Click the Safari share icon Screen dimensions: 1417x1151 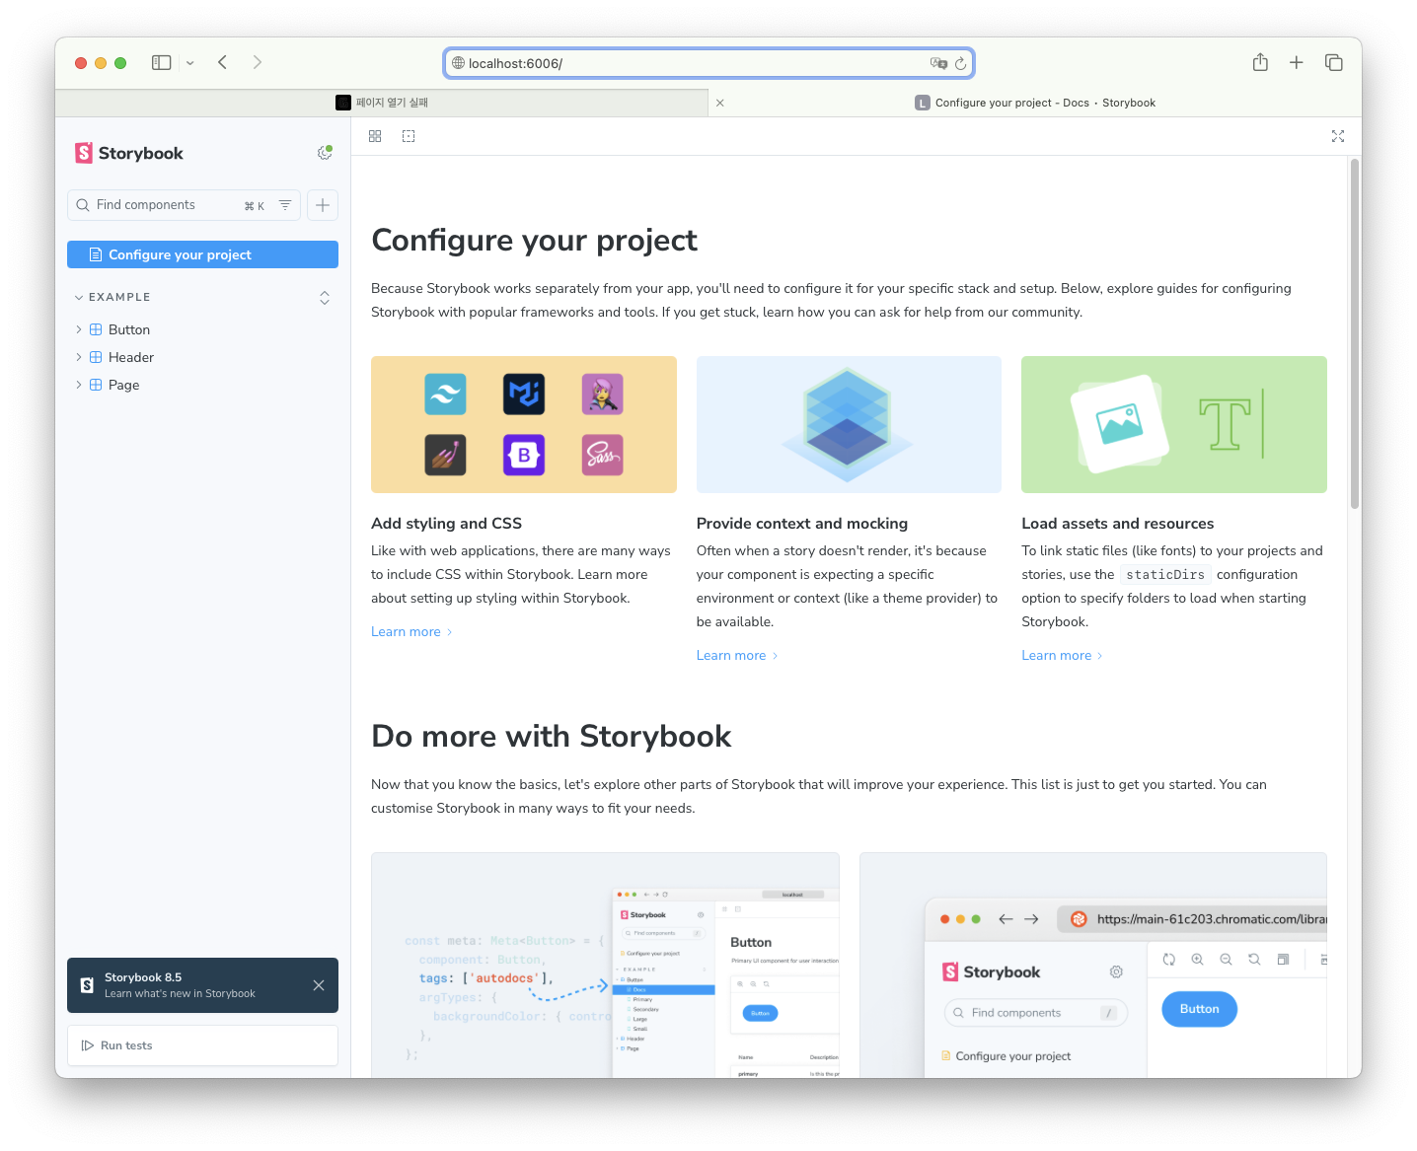pos(1260,62)
